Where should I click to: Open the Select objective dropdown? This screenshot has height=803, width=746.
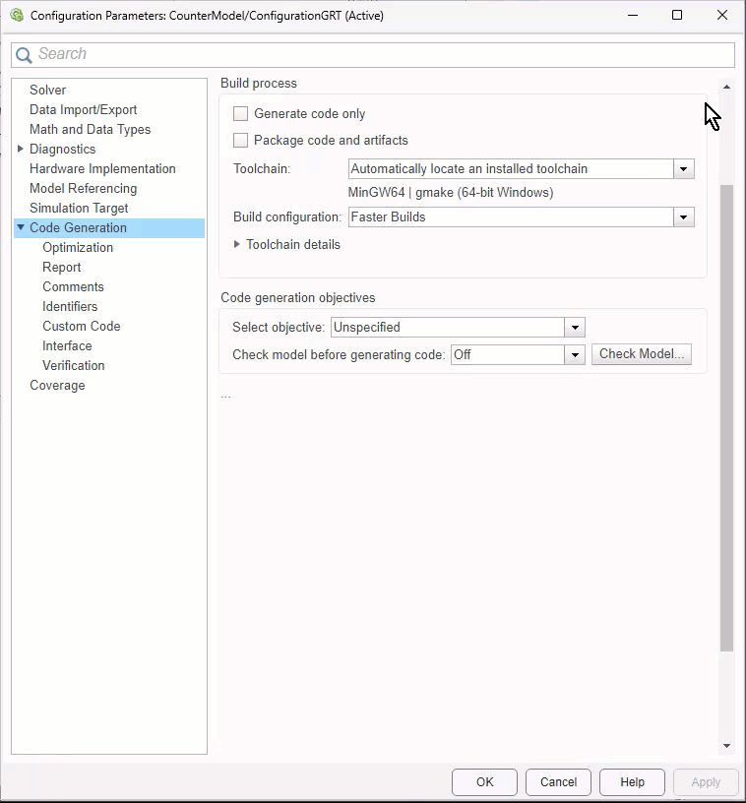coord(575,328)
